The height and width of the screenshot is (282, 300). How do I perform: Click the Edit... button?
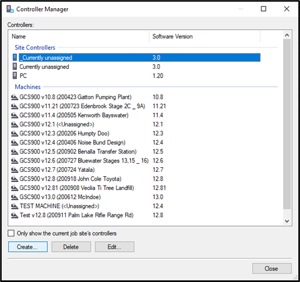coord(115,247)
